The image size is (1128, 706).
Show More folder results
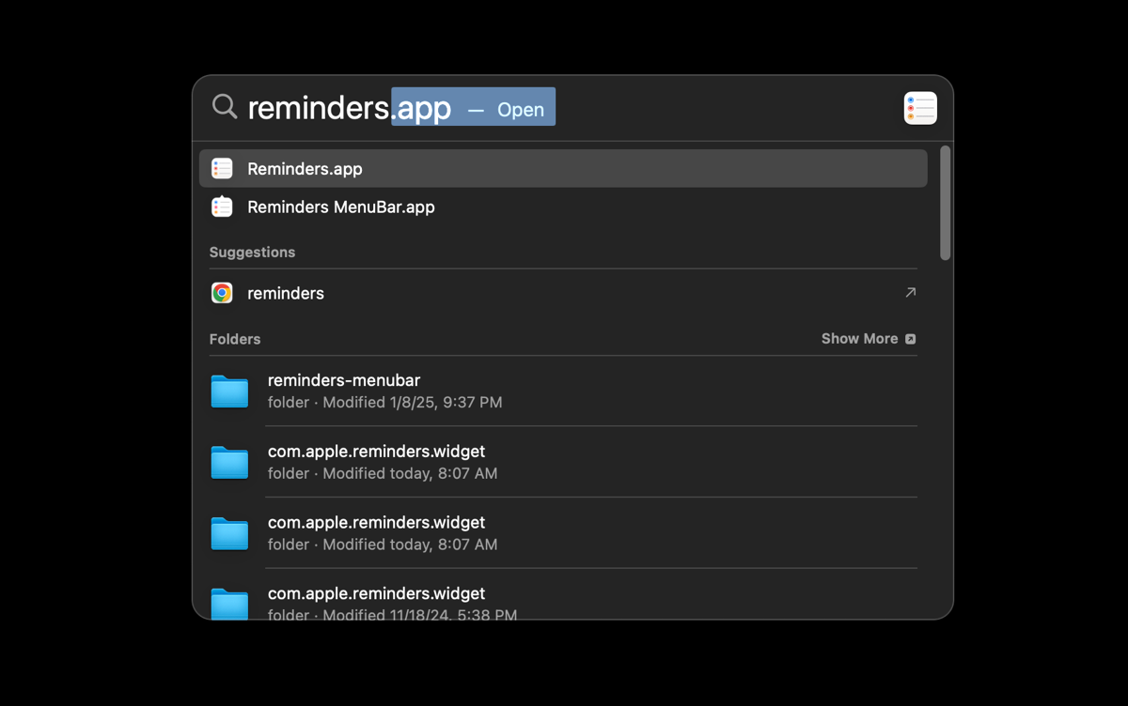click(x=860, y=339)
